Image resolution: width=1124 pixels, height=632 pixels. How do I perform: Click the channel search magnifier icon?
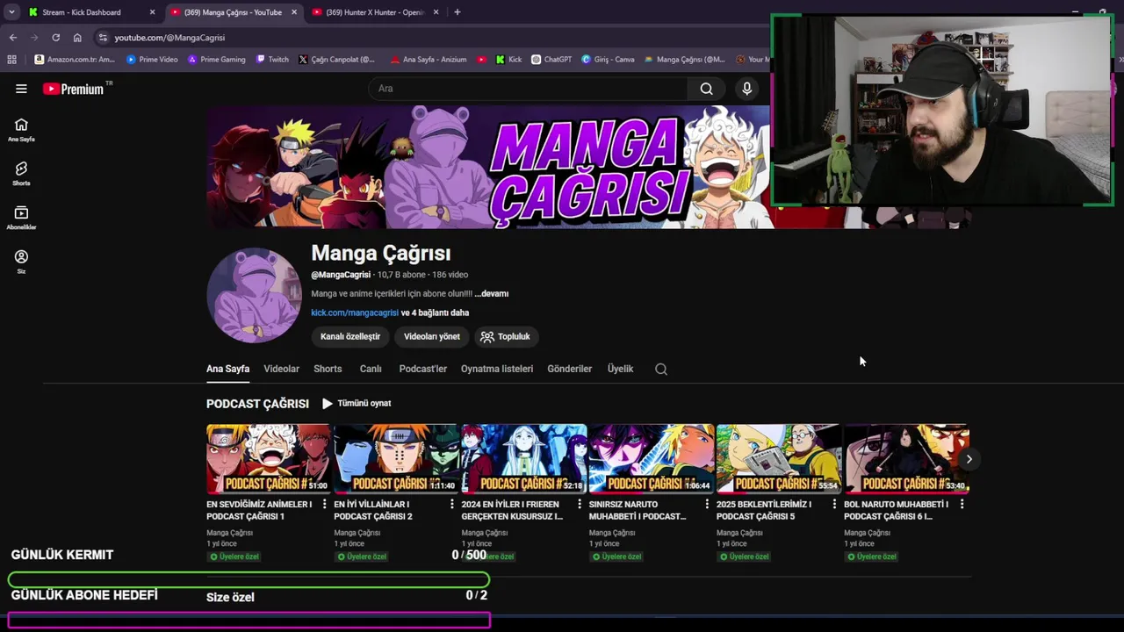(x=661, y=370)
